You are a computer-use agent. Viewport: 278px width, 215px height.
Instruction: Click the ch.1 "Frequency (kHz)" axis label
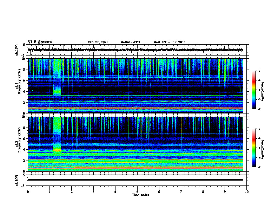coord(20,82)
